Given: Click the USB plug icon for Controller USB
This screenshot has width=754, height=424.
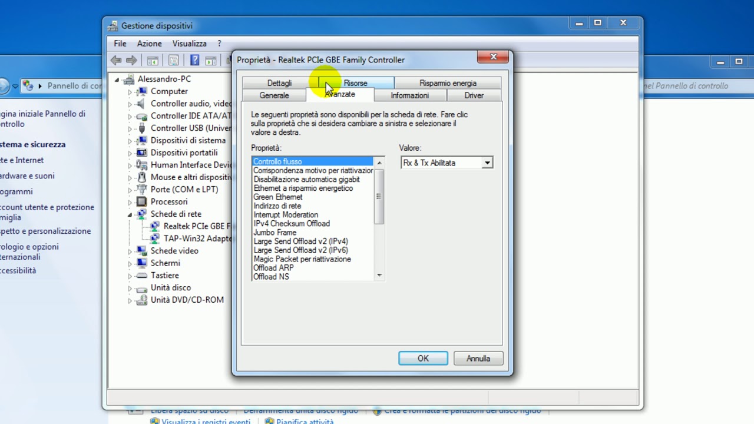Looking at the screenshot, I should pos(141,128).
